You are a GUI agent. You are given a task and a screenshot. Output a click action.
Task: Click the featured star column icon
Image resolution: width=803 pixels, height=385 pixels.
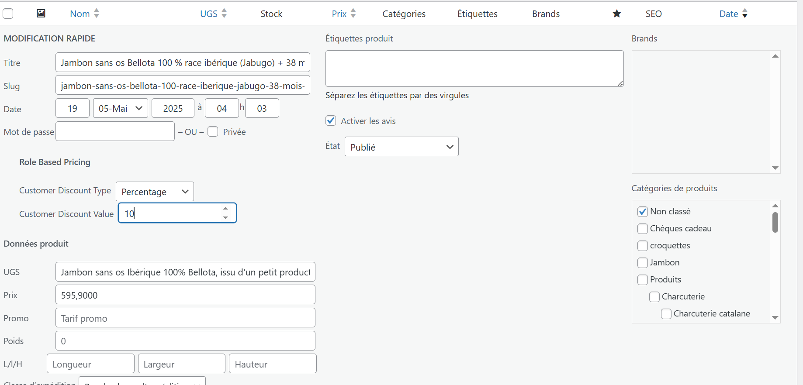616,14
